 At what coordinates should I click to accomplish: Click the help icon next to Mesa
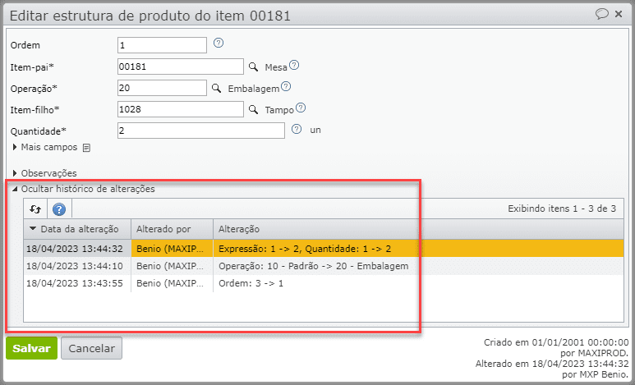[x=293, y=66]
